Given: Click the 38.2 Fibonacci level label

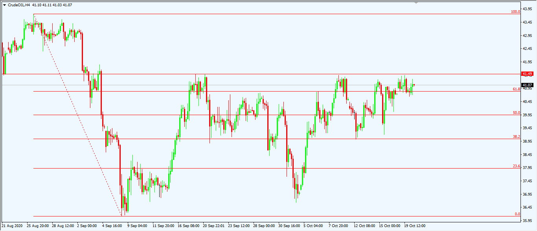Looking at the screenshot, I should point(517,137).
